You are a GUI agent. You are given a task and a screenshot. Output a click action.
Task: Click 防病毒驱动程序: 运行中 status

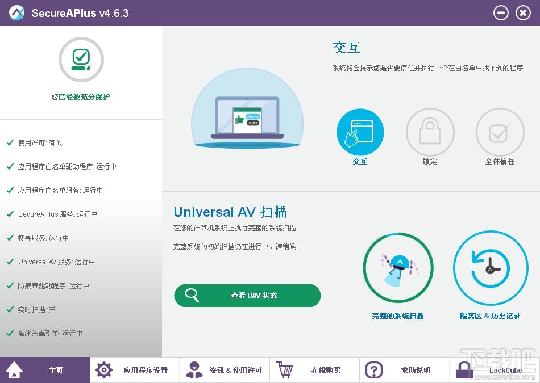(48, 286)
